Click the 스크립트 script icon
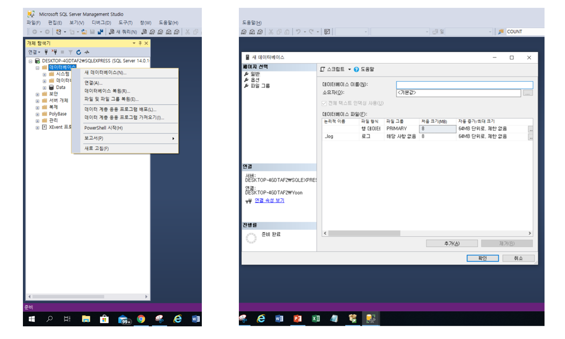565x339 pixels. pyautogui.click(x=323, y=69)
